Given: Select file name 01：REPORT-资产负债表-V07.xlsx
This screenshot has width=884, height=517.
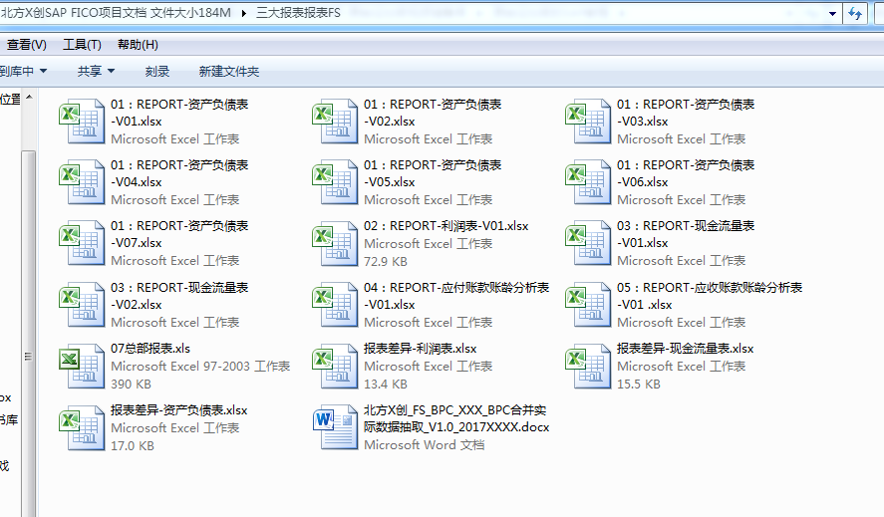Looking at the screenshot, I should 179,234.
